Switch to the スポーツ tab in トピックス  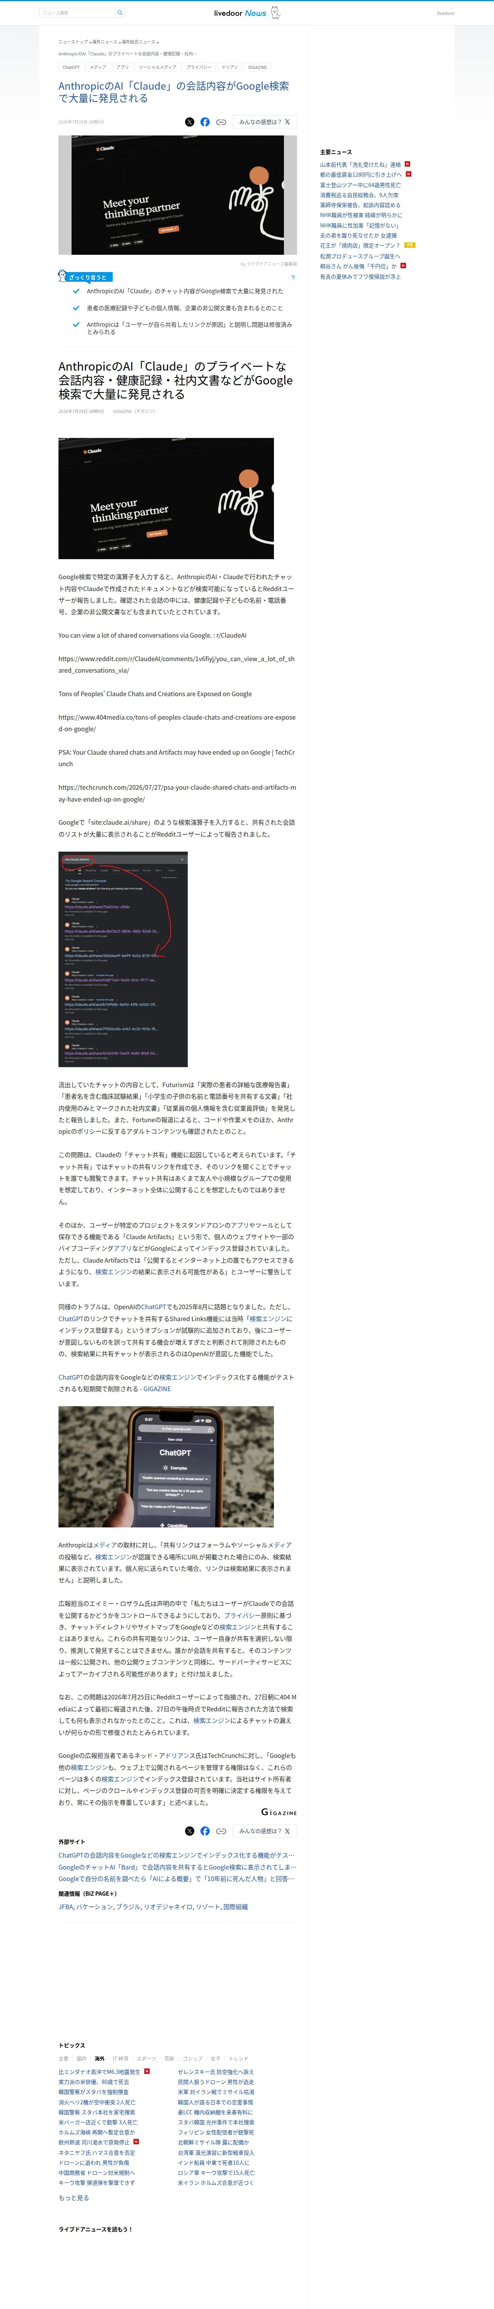point(146,2058)
